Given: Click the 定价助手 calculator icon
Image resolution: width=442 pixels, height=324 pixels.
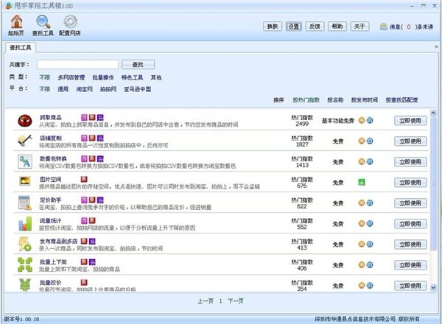Looking at the screenshot, I should tap(25, 202).
